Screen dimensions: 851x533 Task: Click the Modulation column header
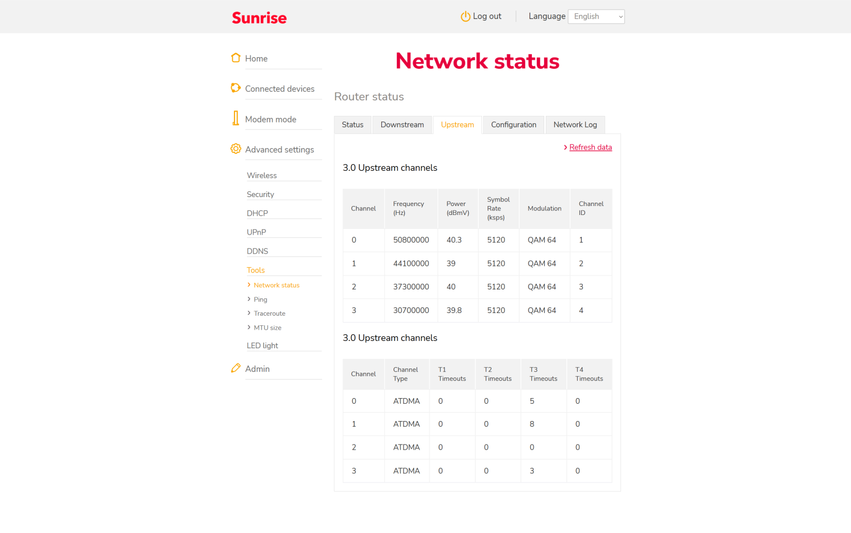[544, 208]
